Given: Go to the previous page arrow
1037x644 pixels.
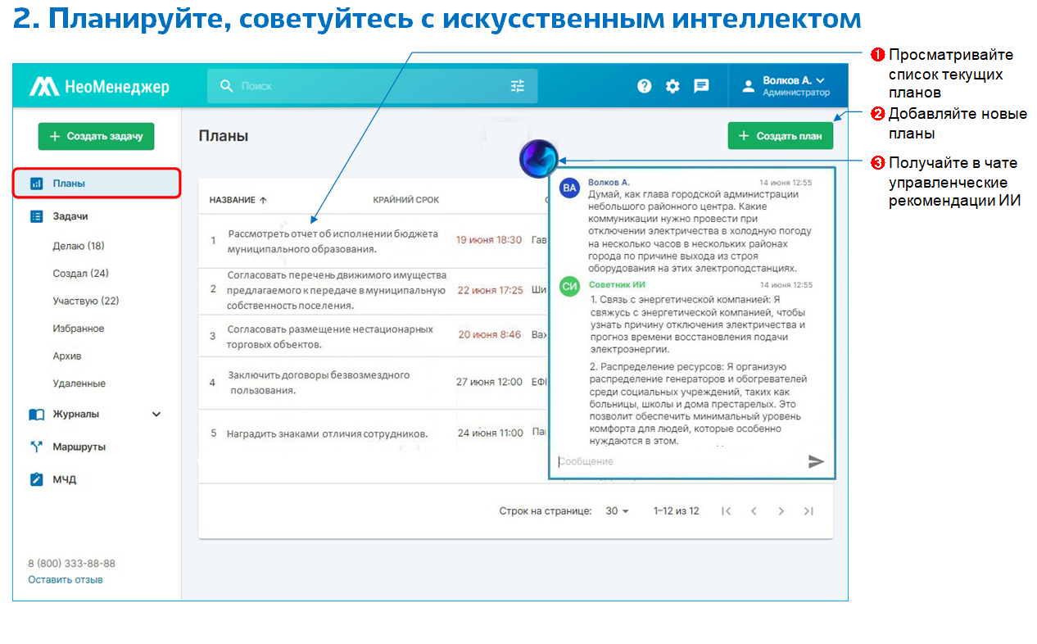Looking at the screenshot, I should coord(754,511).
